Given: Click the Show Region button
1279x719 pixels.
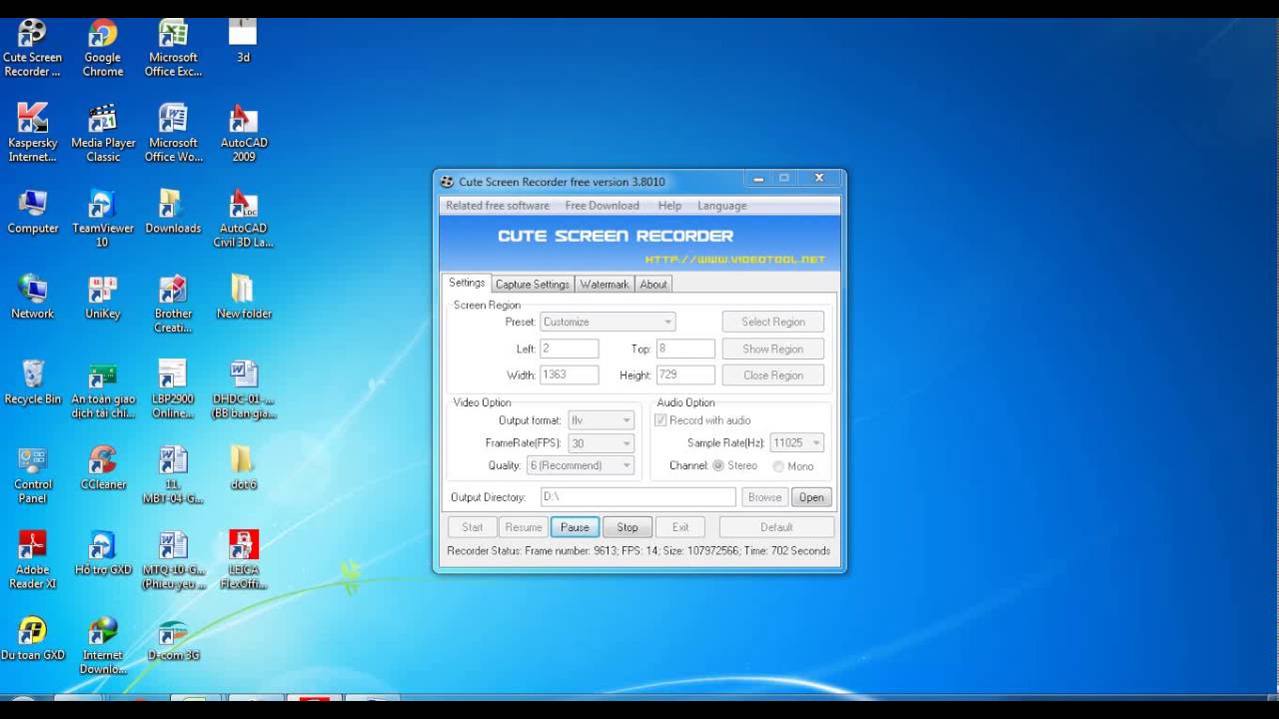Looking at the screenshot, I should [773, 349].
